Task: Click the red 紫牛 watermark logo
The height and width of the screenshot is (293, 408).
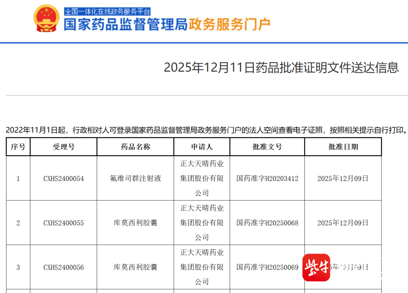Action: (x=316, y=267)
